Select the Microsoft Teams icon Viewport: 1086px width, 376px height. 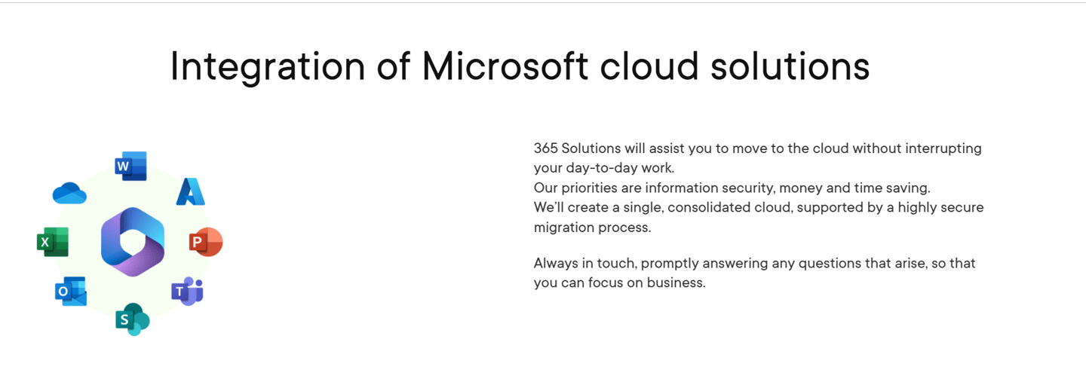coord(188,291)
